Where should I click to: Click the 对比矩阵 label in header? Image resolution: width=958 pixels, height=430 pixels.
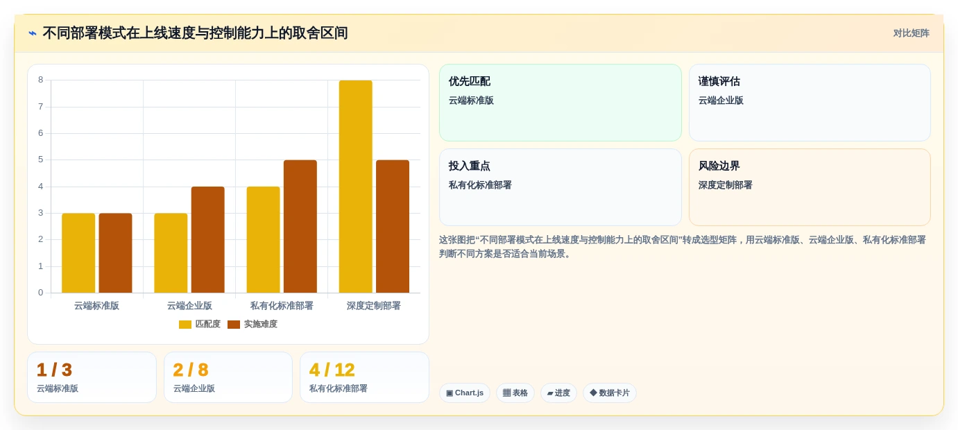pos(911,33)
